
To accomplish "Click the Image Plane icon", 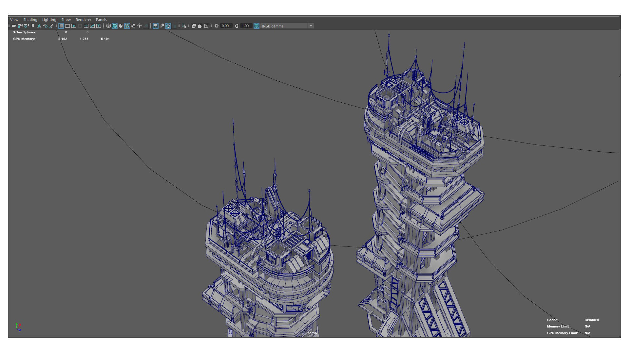I will [39, 26].
